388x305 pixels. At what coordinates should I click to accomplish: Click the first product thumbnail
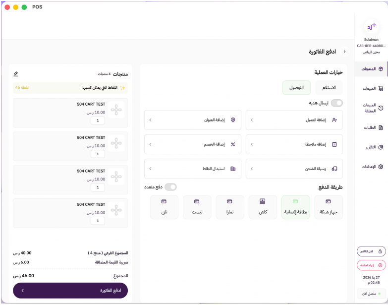click(x=116, y=110)
